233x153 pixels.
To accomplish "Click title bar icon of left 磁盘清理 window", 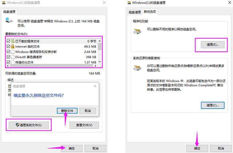I will (x=3, y=3).
